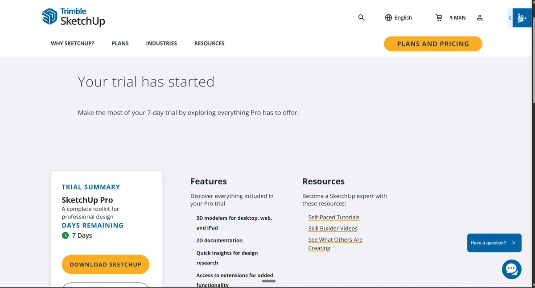Open the search magnifier icon
The image size is (535, 288).
[362, 17]
